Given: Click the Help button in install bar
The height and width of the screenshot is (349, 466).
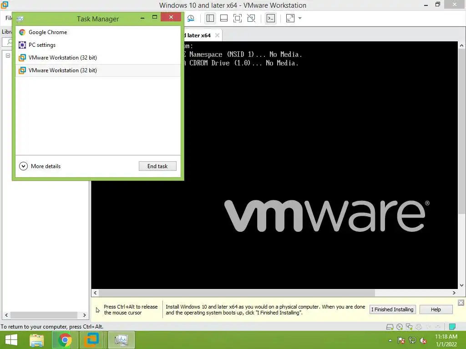Looking at the screenshot, I should pos(436,309).
